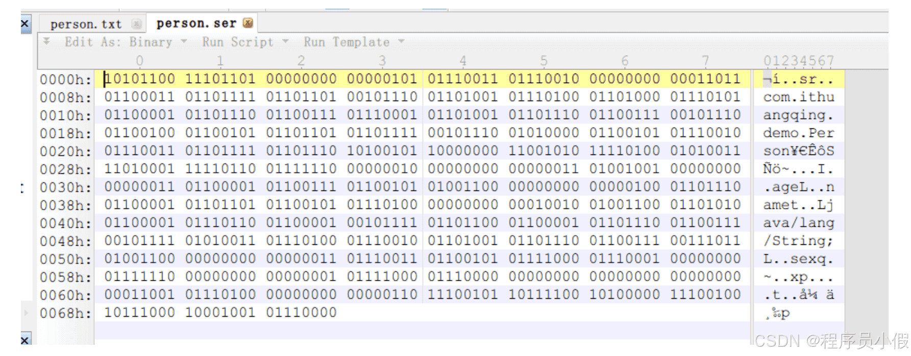The width and height of the screenshot is (911, 356).
Task: Click byte 00111011 at the end of row 0048h
Action: point(705,240)
